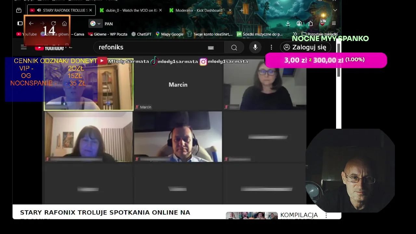Start voice search with microphone icon

coord(255,47)
